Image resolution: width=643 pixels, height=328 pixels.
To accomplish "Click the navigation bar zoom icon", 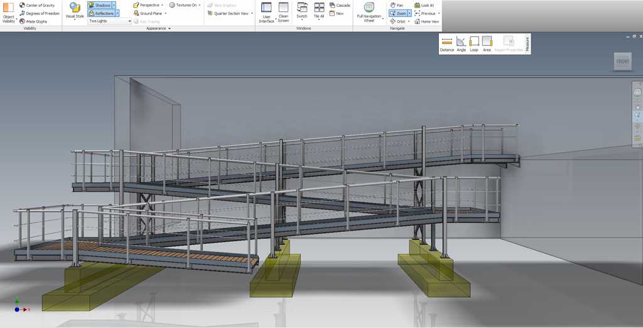I will coord(637,116).
